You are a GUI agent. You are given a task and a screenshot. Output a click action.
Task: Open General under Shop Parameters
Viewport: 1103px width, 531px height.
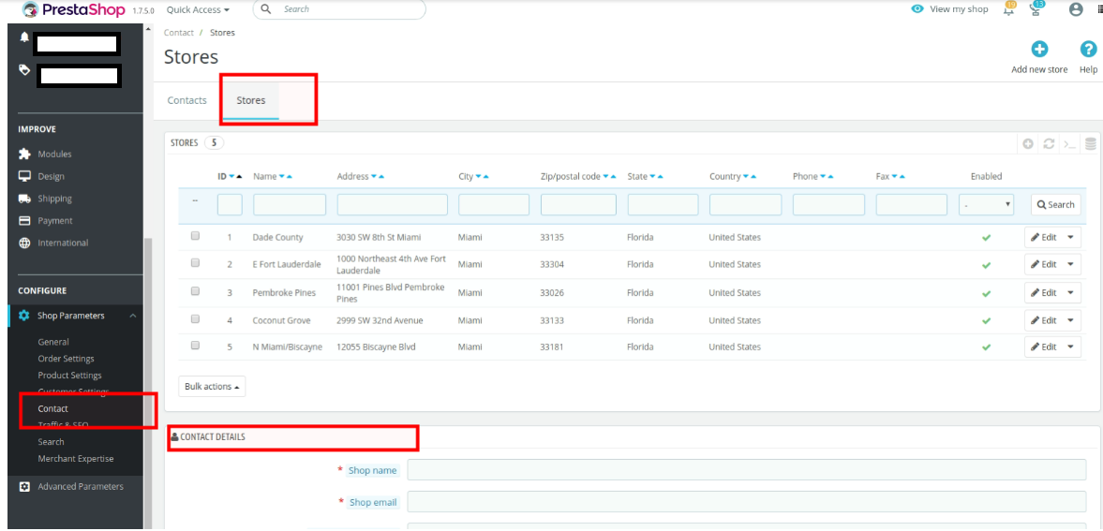[53, 342]
